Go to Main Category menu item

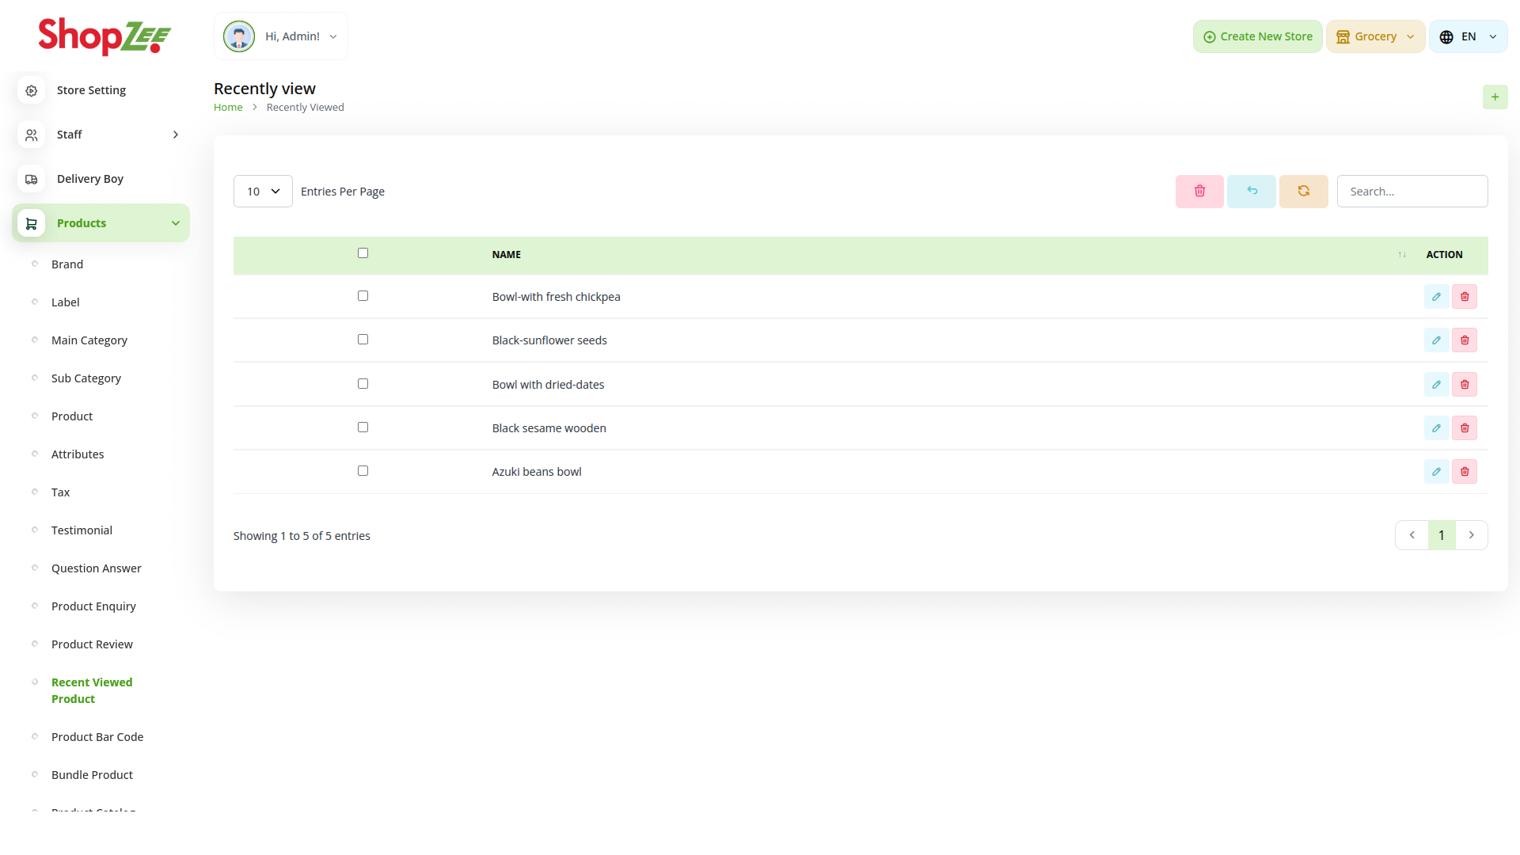(89, 340)
